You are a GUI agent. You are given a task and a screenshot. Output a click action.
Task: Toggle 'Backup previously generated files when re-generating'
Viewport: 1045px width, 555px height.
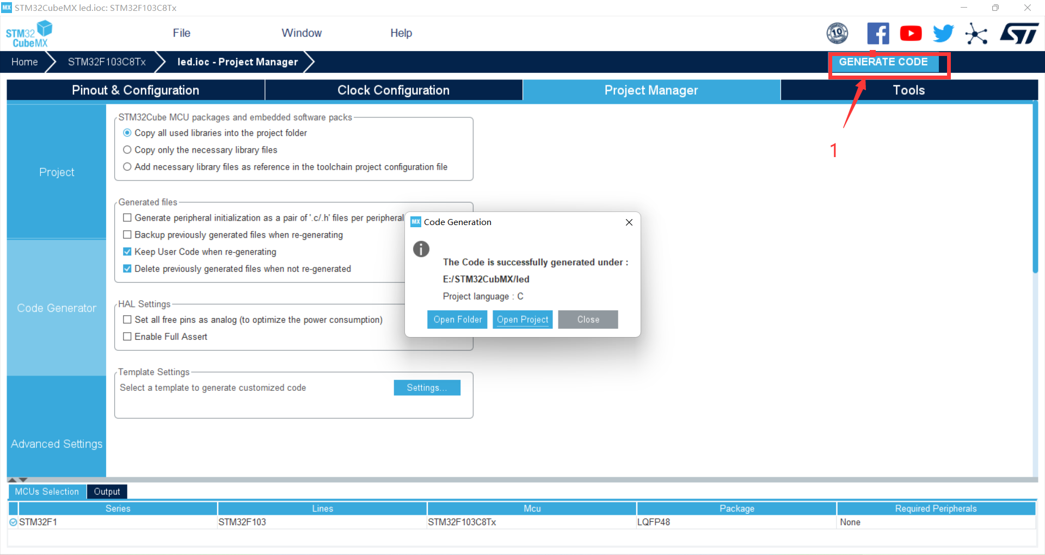pyautogui.click(x=127, y=234)
